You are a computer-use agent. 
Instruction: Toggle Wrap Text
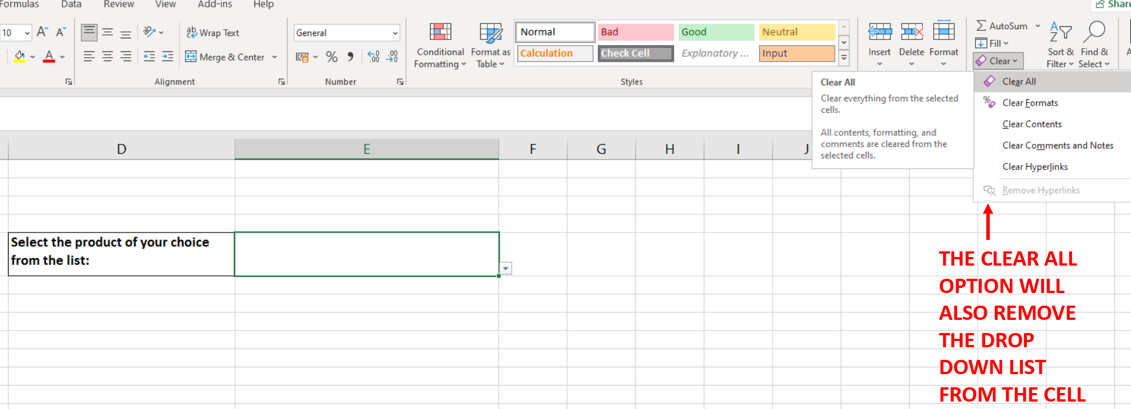[x=213, y=33]
